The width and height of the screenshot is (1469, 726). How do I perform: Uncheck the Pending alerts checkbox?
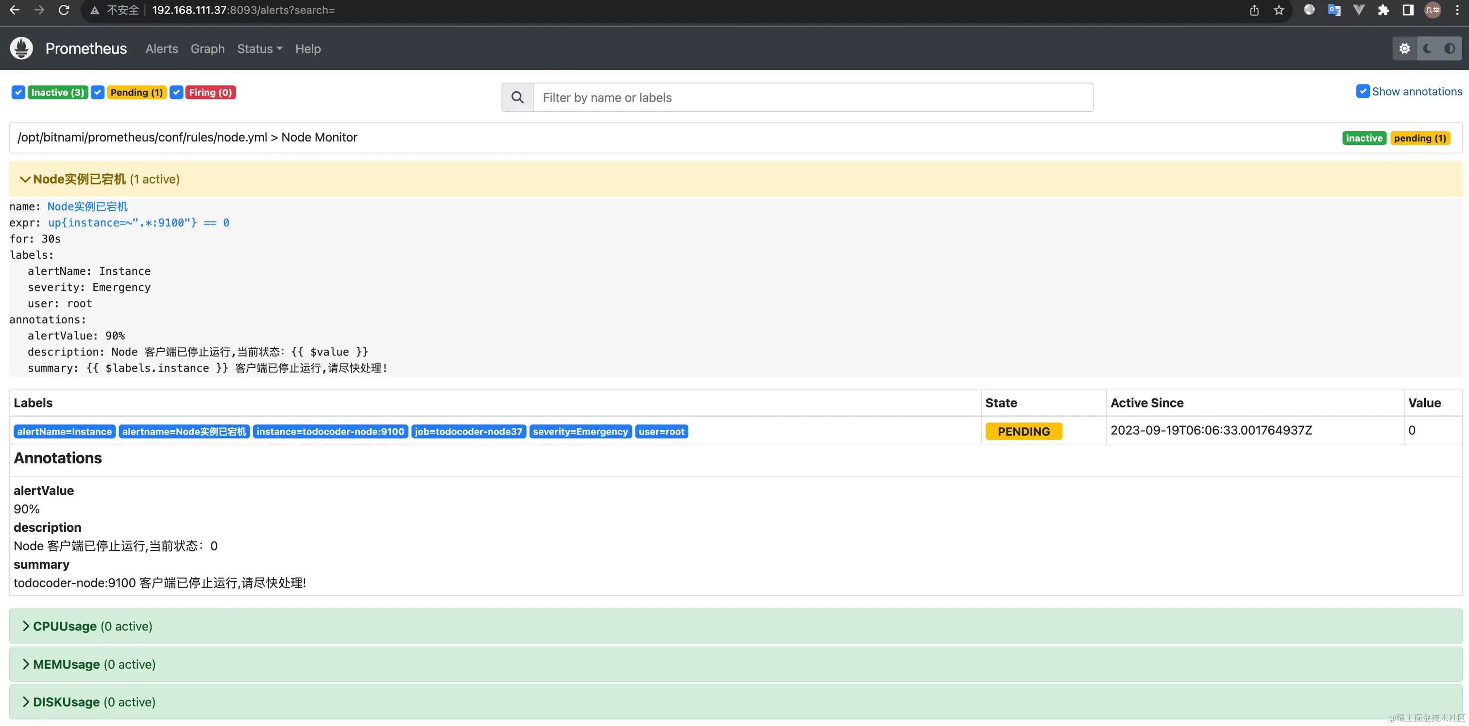pyautogui.click(x=98, y=92)
